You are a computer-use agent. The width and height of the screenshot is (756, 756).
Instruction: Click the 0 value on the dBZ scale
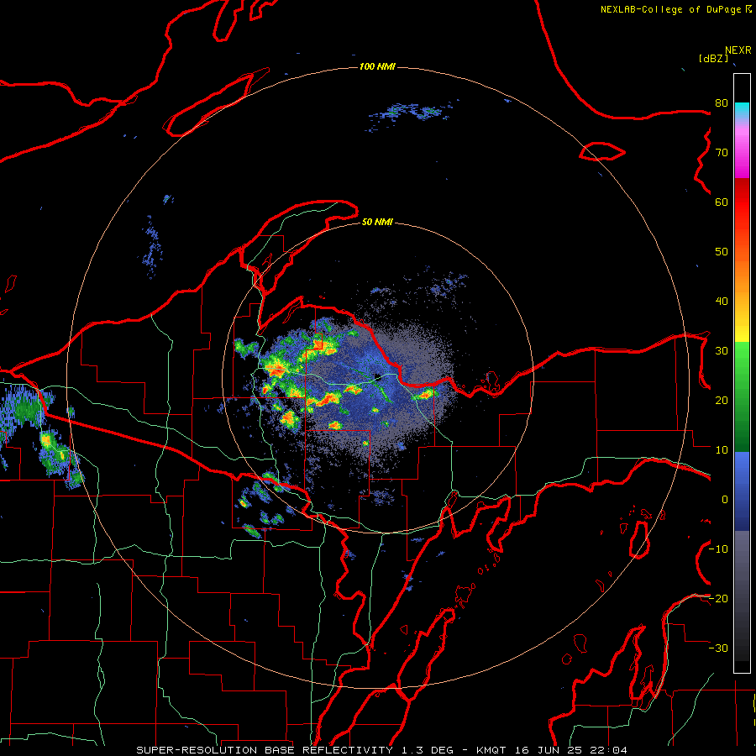[725, 500]
